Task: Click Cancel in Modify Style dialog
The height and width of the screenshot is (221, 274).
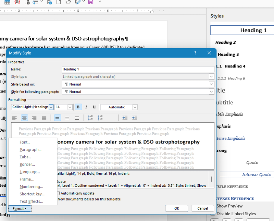Action: click(202, 208)
